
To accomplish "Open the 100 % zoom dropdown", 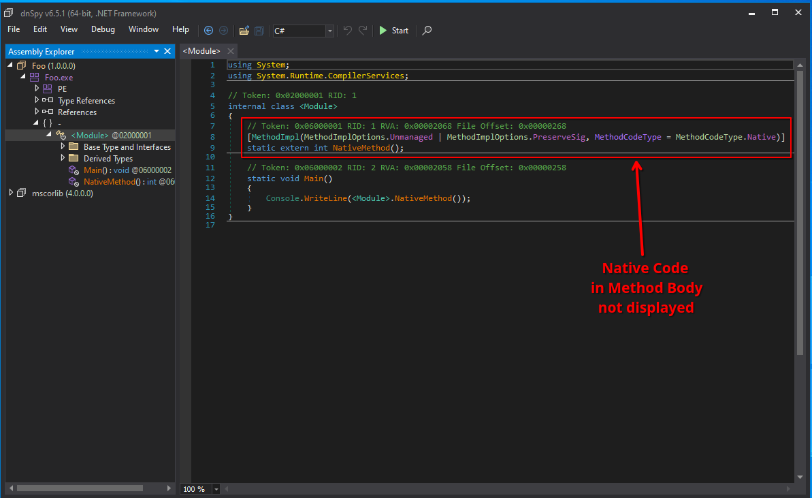I will point(216,489).
